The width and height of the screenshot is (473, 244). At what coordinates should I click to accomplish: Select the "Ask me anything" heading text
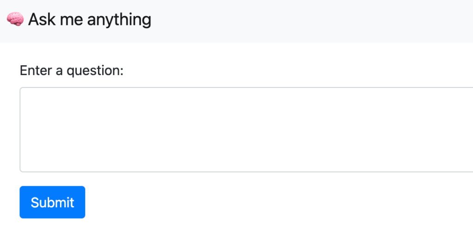[x=89, y=19]
